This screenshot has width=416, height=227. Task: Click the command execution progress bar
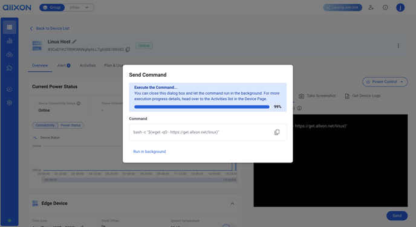[x=201, y=107]
